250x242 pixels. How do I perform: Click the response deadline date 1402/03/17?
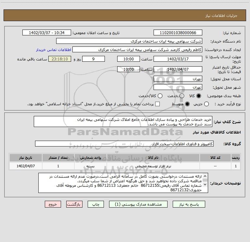tap(178, 59)
